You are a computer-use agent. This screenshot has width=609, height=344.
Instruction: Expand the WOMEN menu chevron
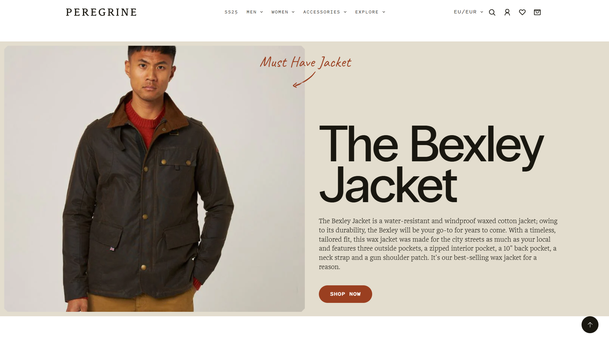(x=293, y=12)
